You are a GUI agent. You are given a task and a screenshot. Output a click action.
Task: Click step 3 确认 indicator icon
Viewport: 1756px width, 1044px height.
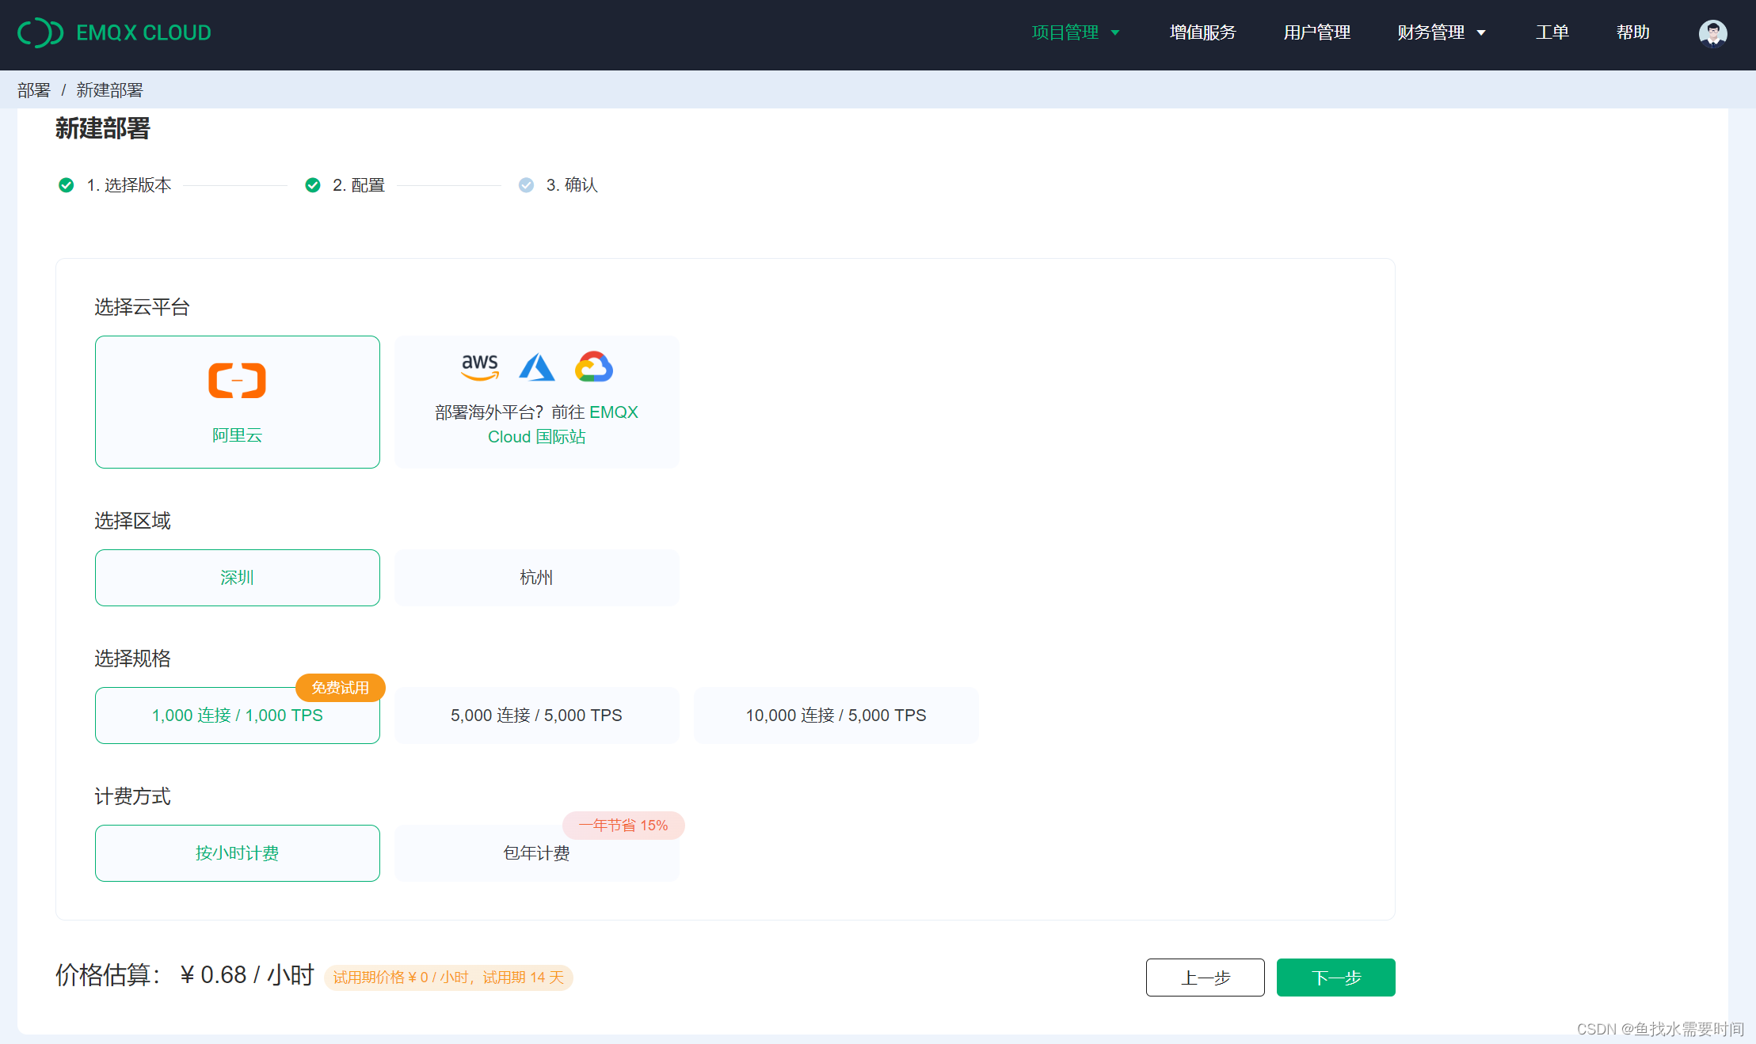click(x=526, y=185)
